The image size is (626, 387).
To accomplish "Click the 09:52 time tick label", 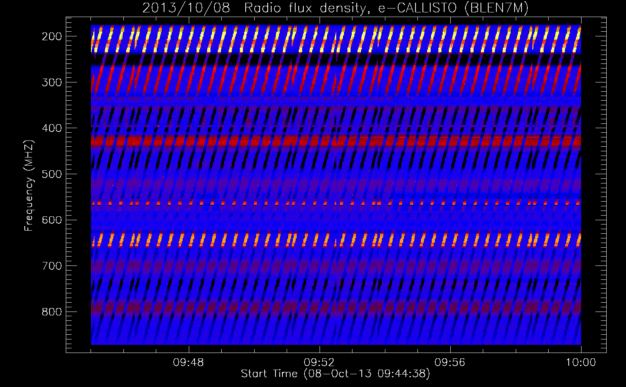I will [319, 363].
